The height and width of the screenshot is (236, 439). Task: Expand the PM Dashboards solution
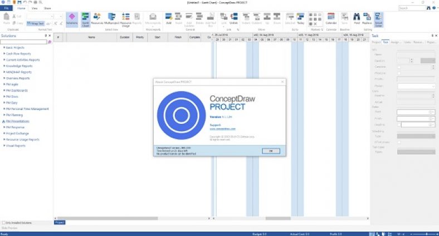coord(4,91)
